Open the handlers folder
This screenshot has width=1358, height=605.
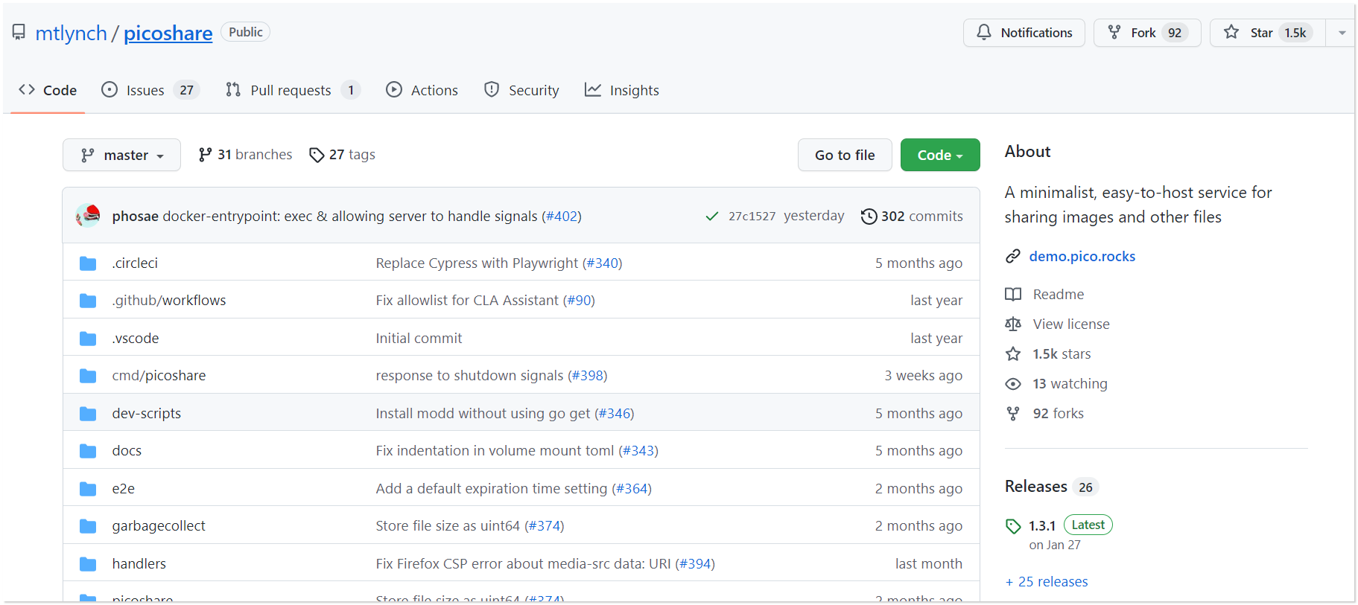point(139,564)
